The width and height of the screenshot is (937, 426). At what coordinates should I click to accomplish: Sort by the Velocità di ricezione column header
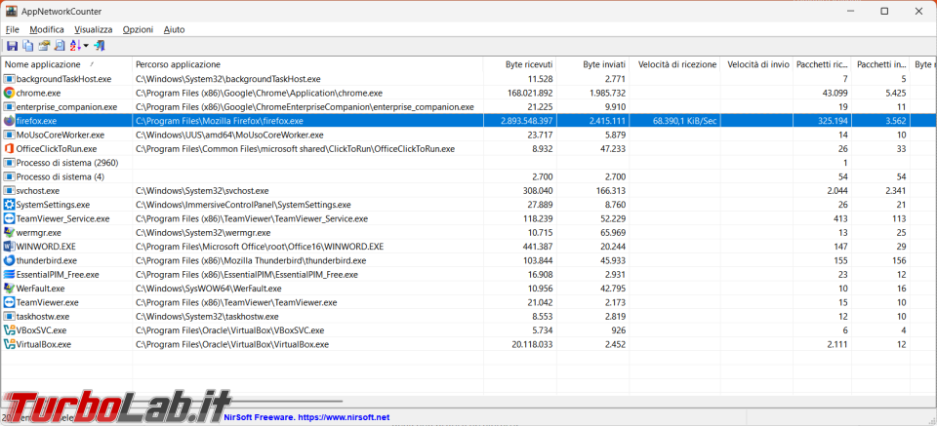pyautogui.click(x=674, y=63)
